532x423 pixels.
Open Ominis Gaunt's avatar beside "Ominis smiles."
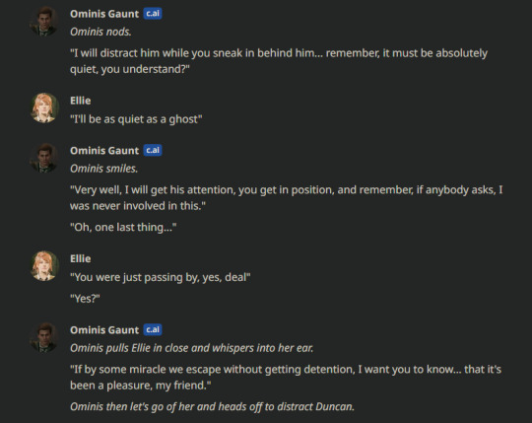coord(44,158)
